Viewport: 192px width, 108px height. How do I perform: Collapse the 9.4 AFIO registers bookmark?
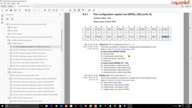pos(8,72)
